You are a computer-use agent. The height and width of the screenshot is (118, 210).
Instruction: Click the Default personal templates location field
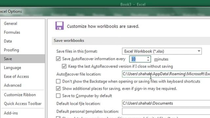click(166, 111)
